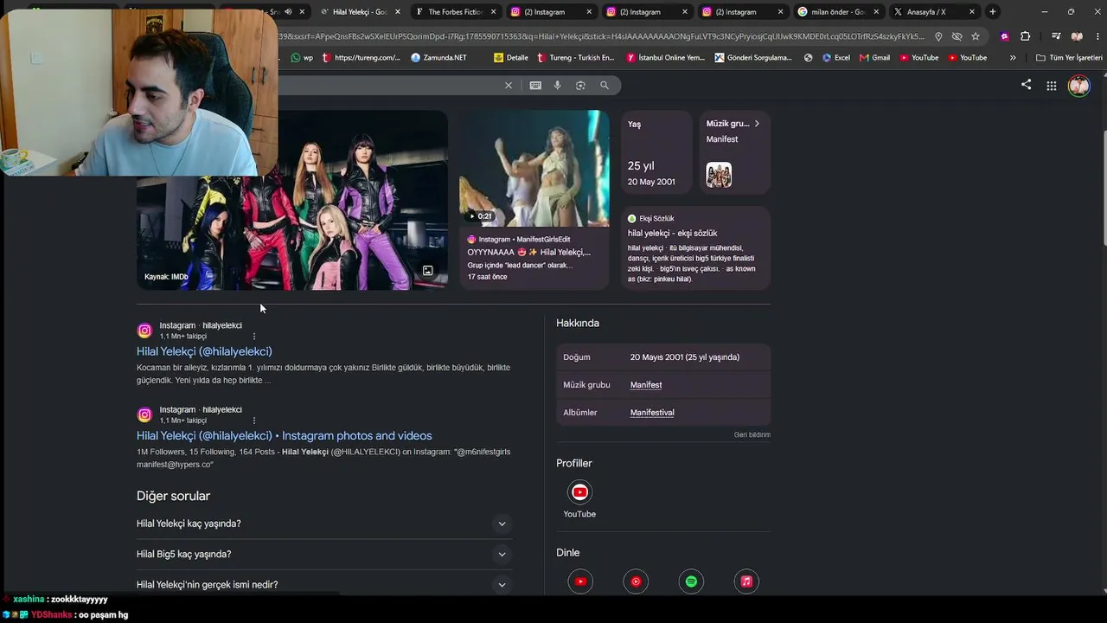This screenshot has height=623, width=1107.
Task: Open the Manifestival album link
Action: point(652,413)
